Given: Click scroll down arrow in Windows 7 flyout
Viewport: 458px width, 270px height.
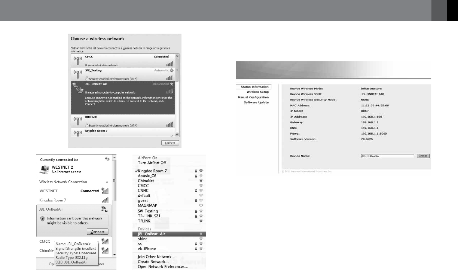Looking at the screenshot, I should 114,255.
